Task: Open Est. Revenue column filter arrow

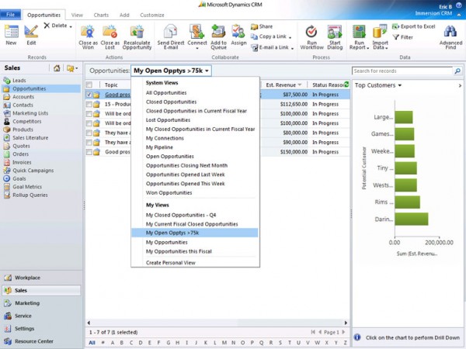Action: coord(300,85)
